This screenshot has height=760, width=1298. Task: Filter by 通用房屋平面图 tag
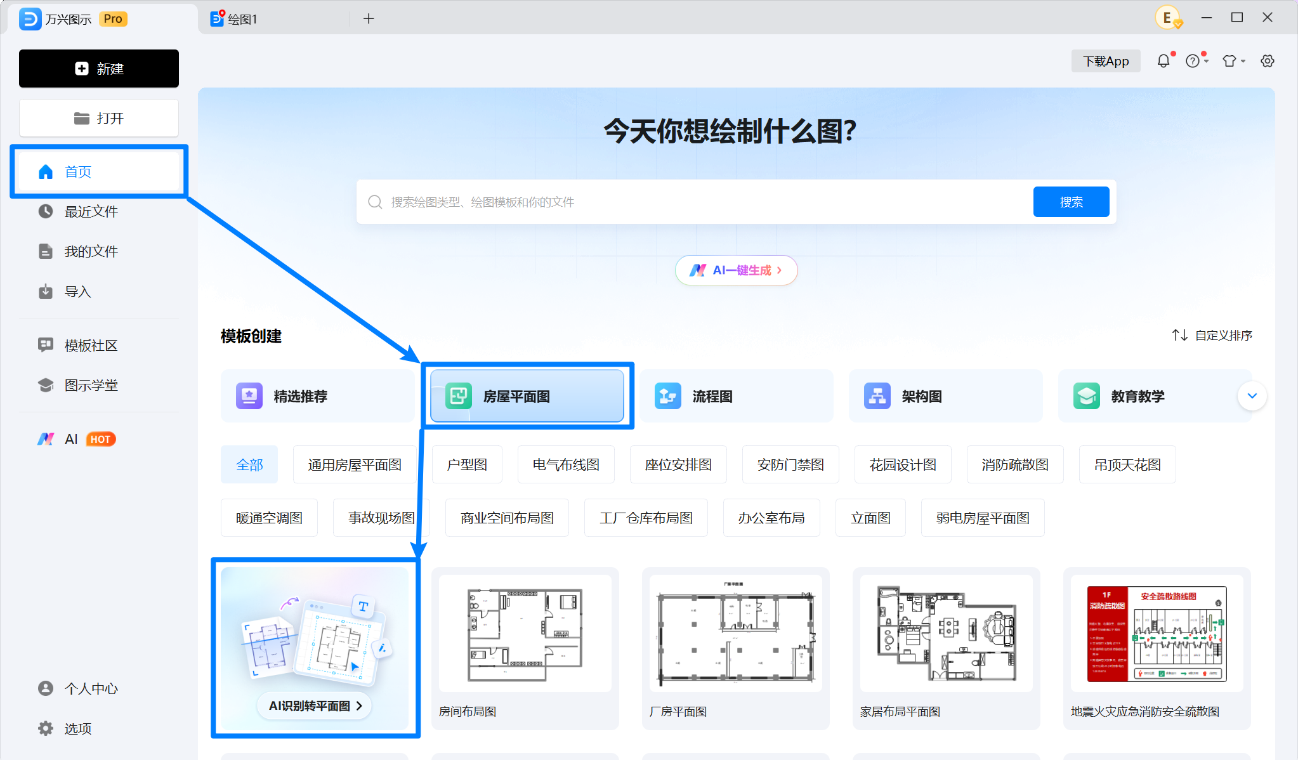[x=355, y=464]
